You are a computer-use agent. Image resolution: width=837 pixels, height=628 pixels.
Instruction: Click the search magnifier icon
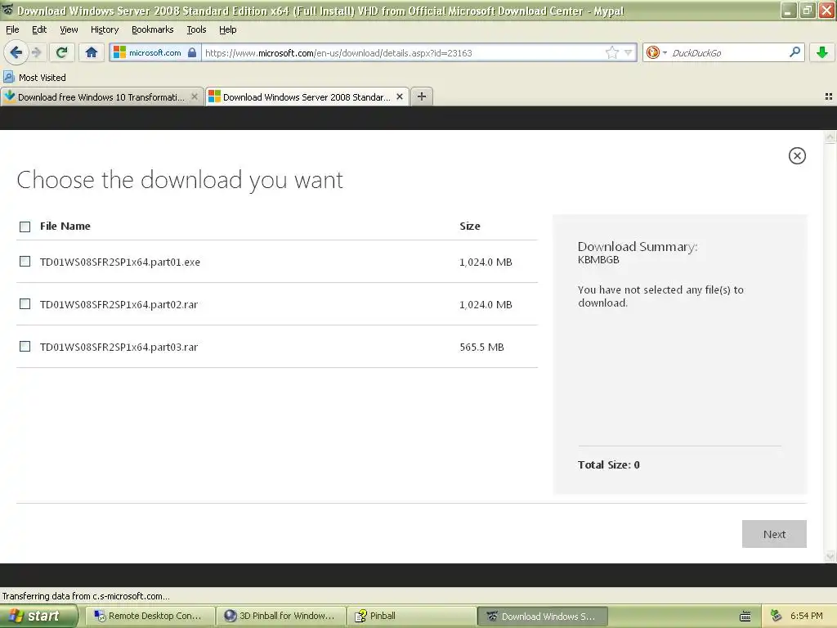point(794,52)
